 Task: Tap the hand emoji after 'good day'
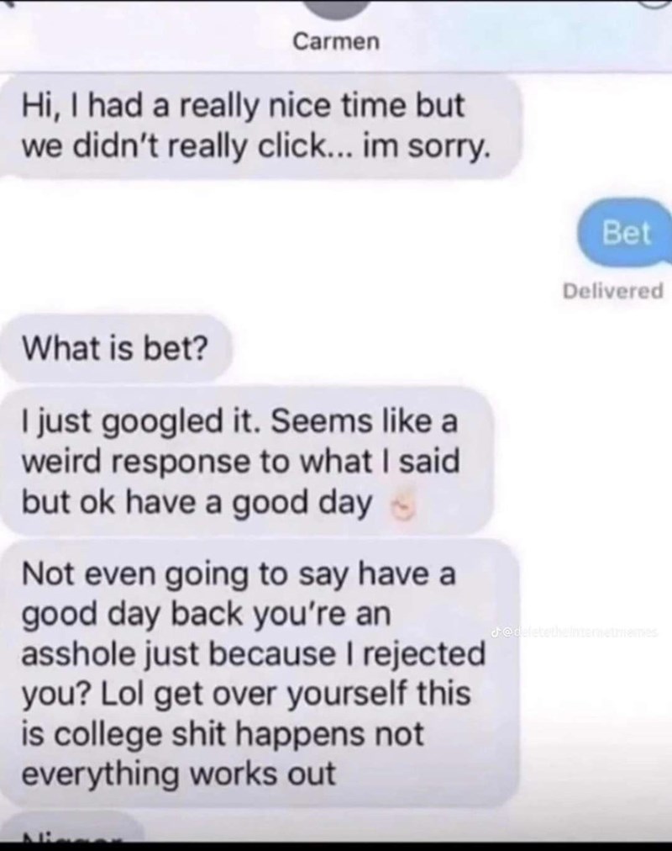(402, 508)
